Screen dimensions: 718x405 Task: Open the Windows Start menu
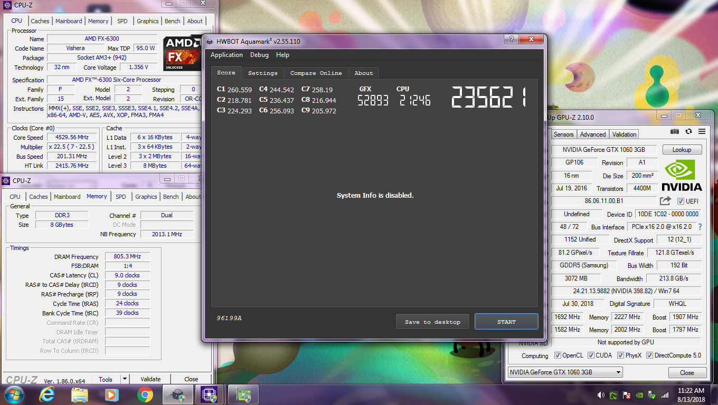[13, 394]
